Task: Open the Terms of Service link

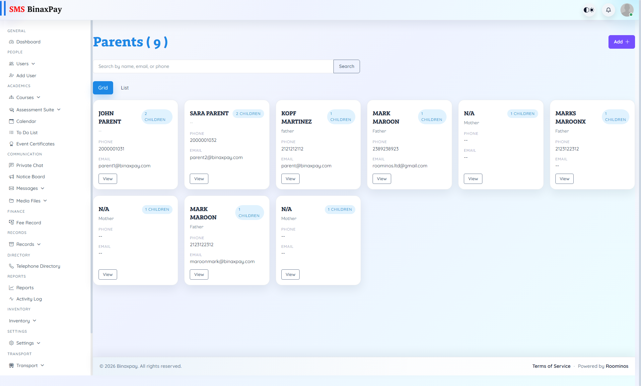Action: point(551,366)
